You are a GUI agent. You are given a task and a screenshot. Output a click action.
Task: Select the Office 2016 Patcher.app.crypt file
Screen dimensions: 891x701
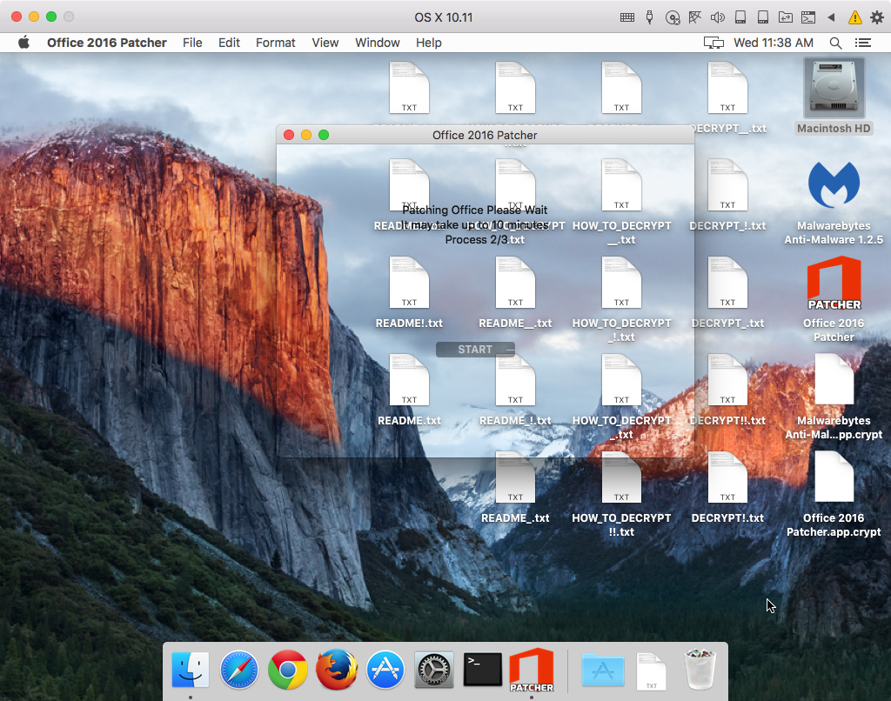[834, 494]
